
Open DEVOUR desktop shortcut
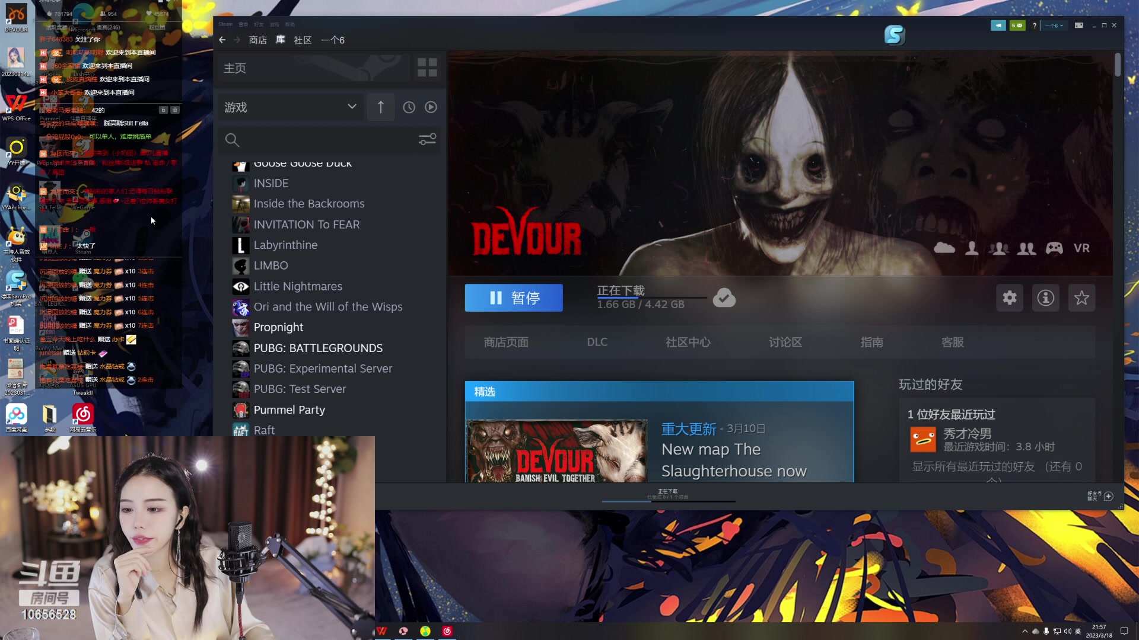pos(16,18)
